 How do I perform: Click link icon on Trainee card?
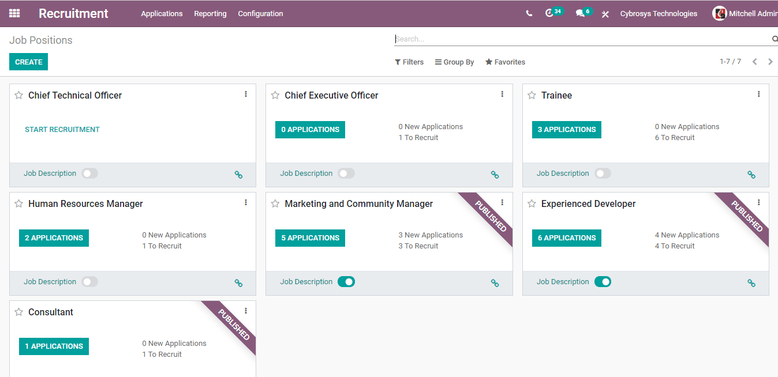click(x=751, y=175)
